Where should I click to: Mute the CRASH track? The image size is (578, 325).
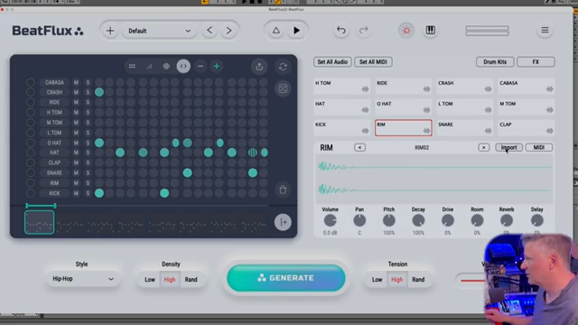click(76, 92)
